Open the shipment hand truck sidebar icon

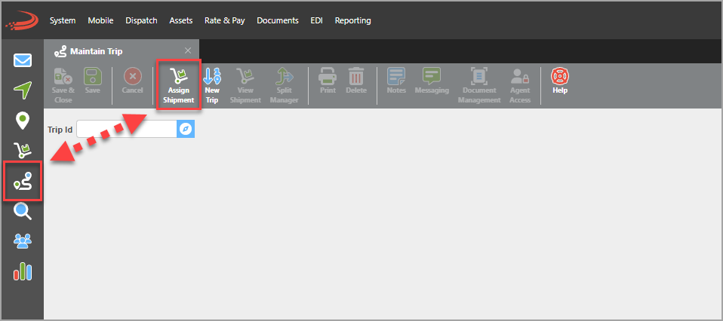tap(23, 150)
